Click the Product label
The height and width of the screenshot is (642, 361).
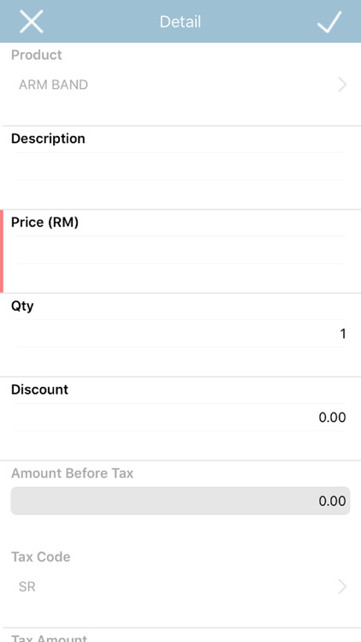[x=37, y=55]
